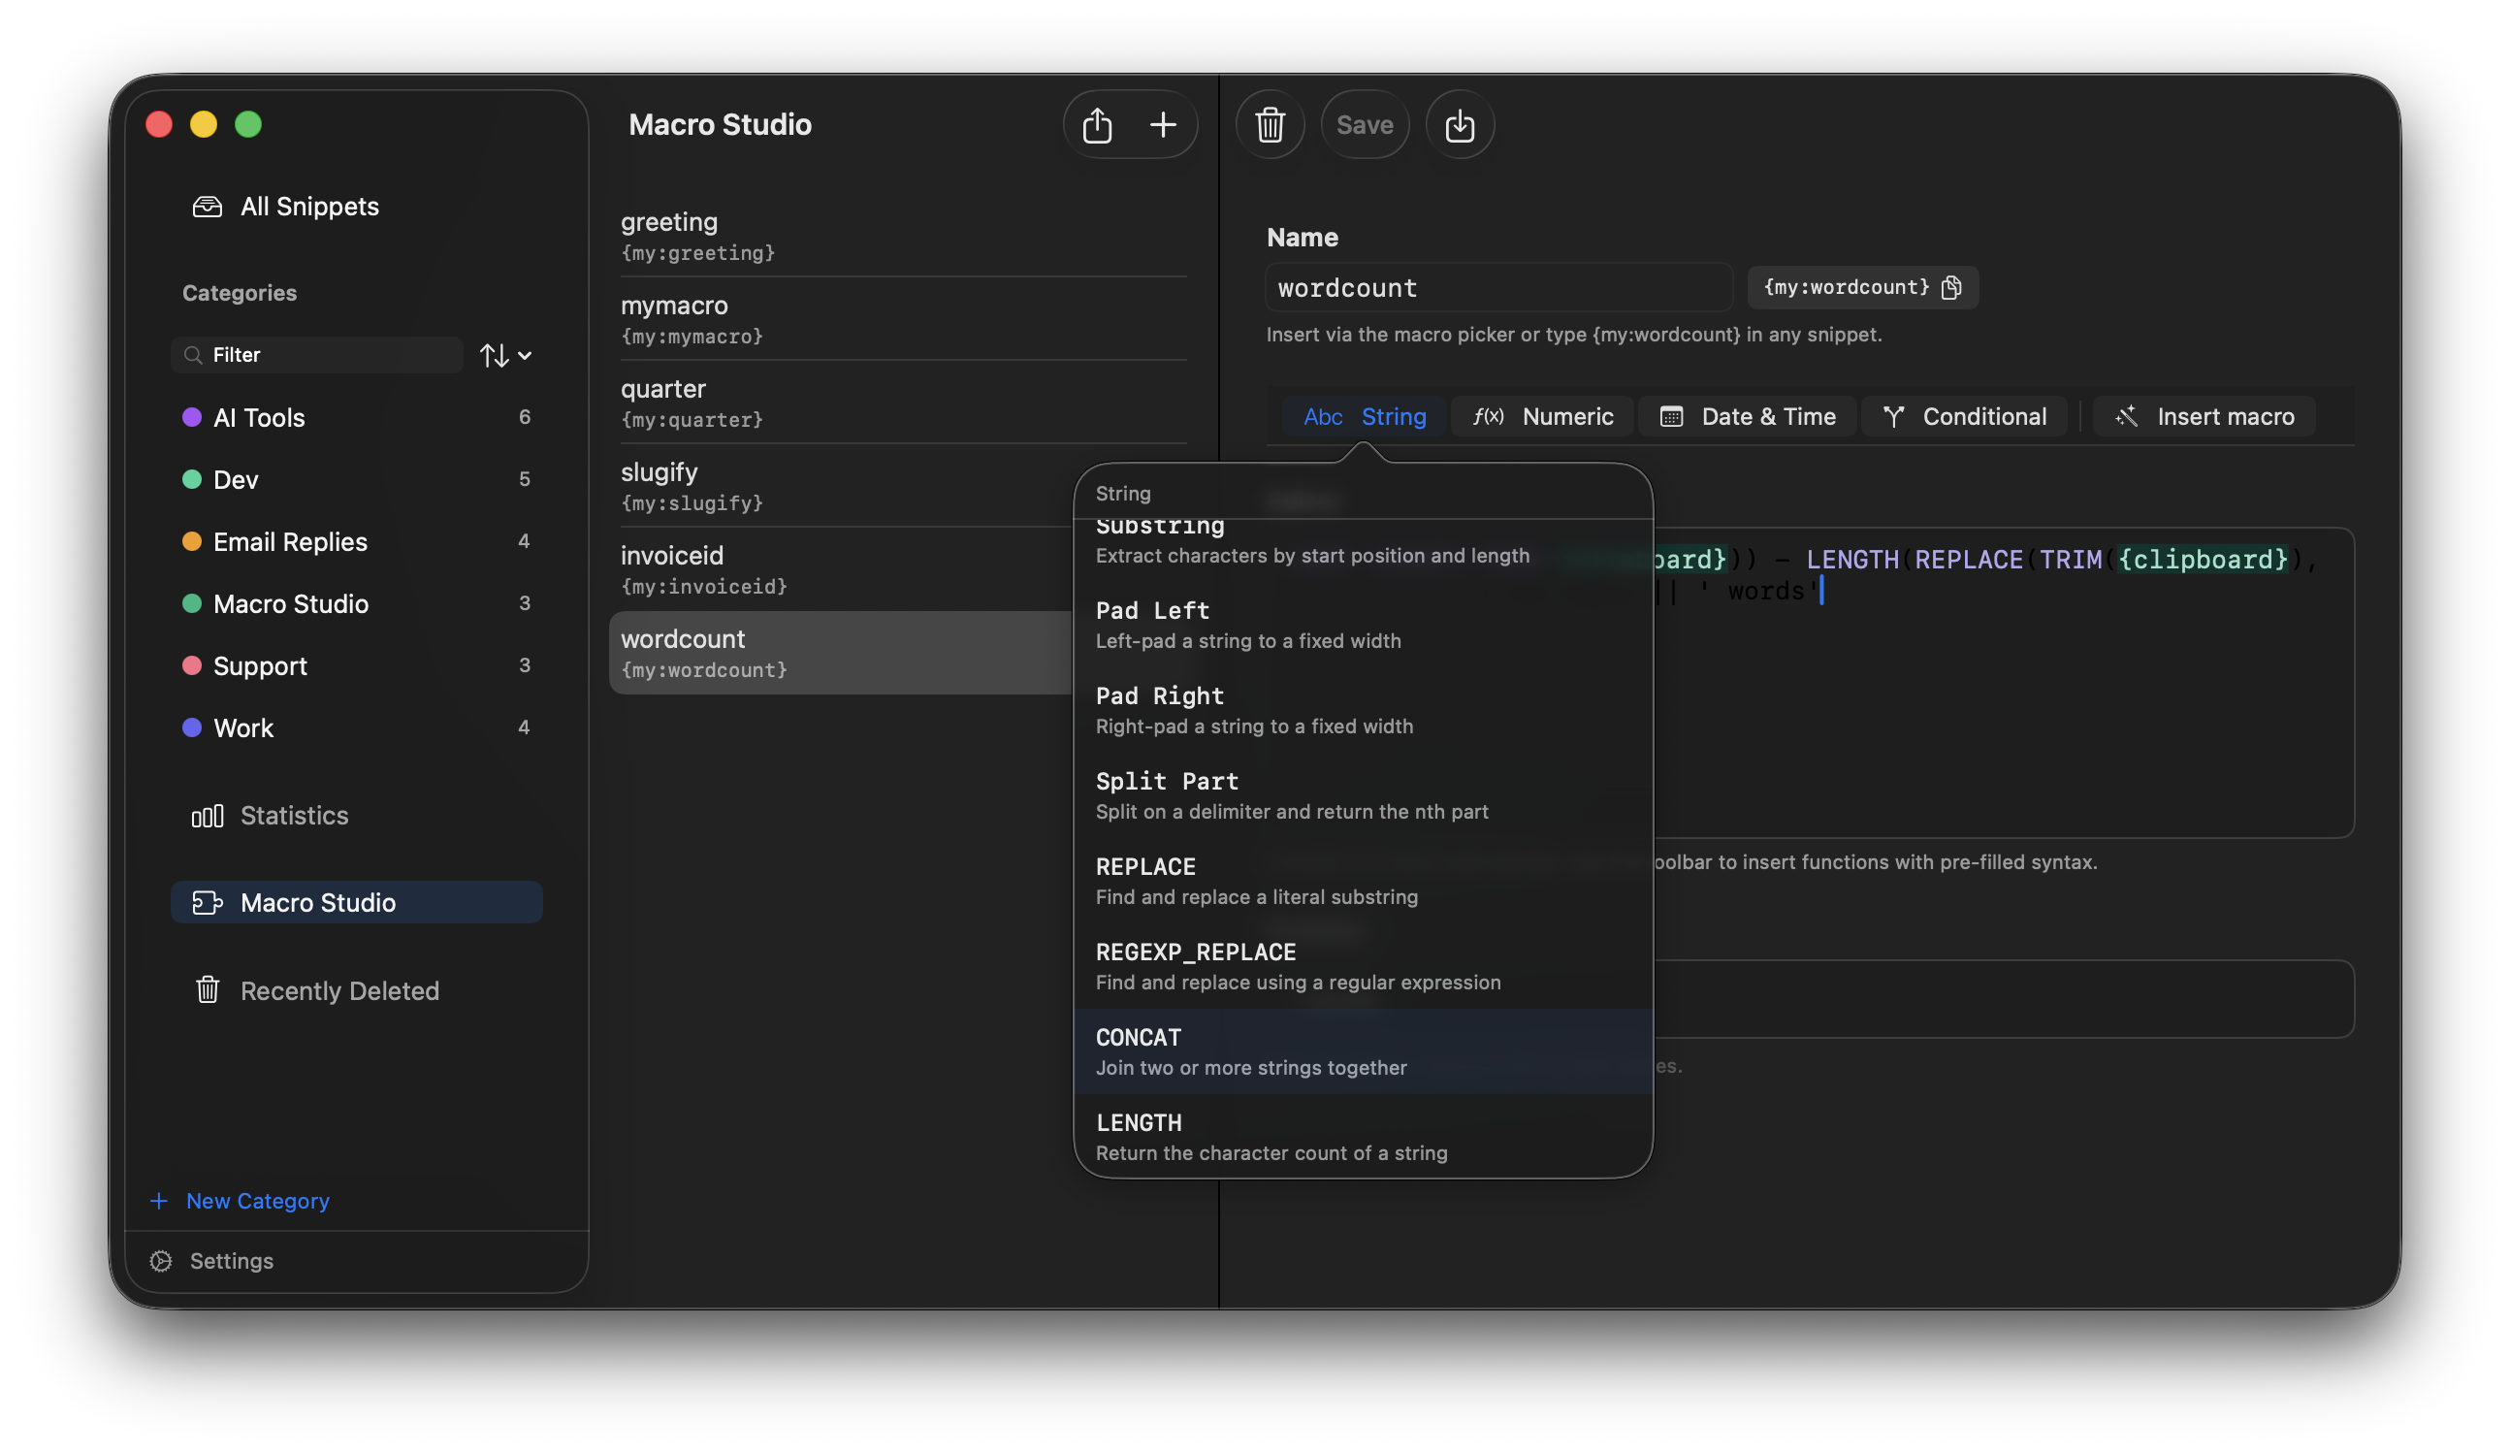The image size is (2510, 1453).
Task: Select the slugify macro
Action: pos(842,486)
